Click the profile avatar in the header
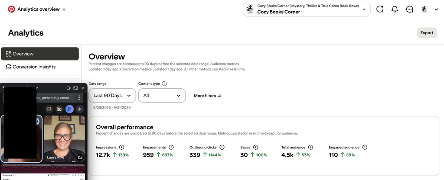444x180 pixels. pyautogui.click(x=424, y=10)
